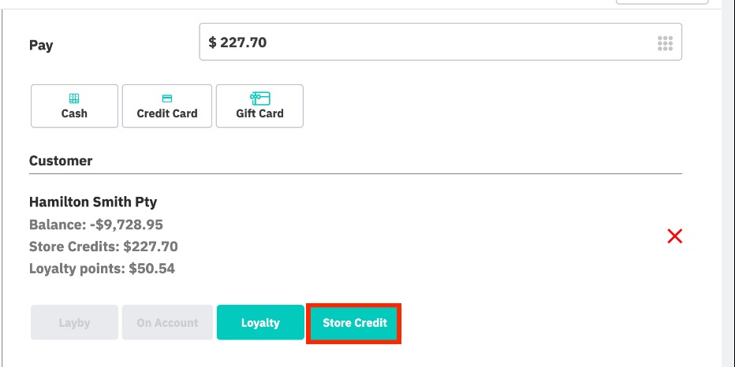735x367 pixels.
Task: Click the cash register icon above Cash
Action: pyautogui.click(x=74, y=98)
